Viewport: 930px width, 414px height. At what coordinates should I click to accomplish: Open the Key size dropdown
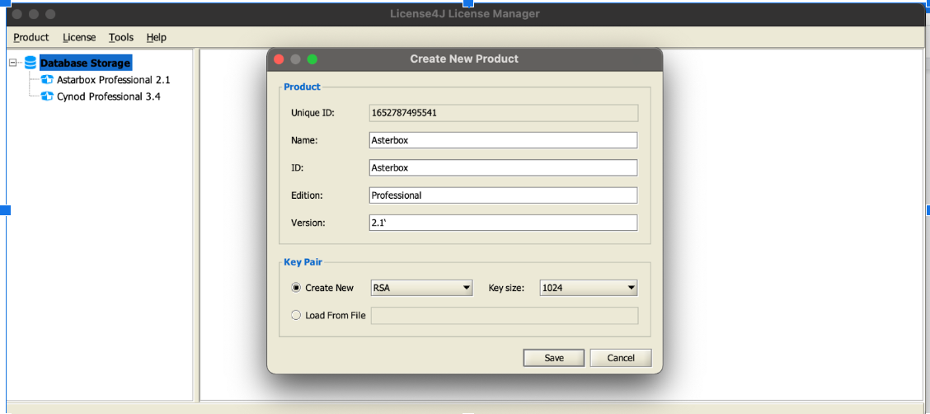589,288
